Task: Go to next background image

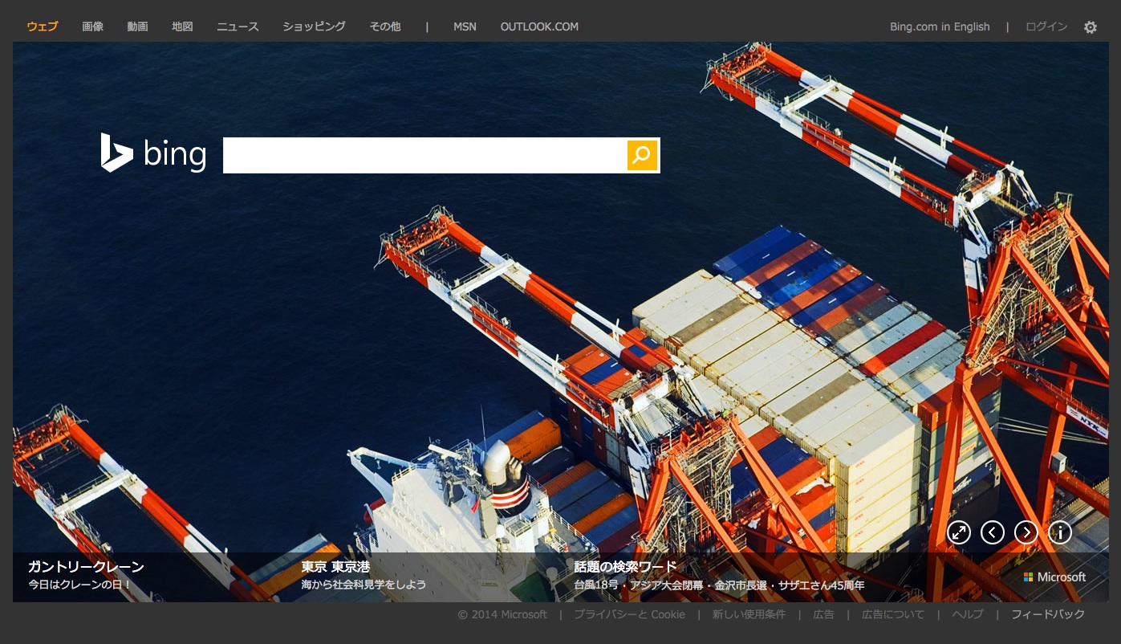Action: click(x=1026, y=532)
